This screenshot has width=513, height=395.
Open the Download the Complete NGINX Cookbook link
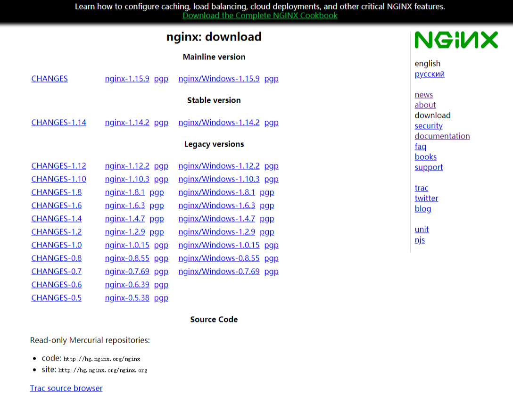click(x=260, y=16)
